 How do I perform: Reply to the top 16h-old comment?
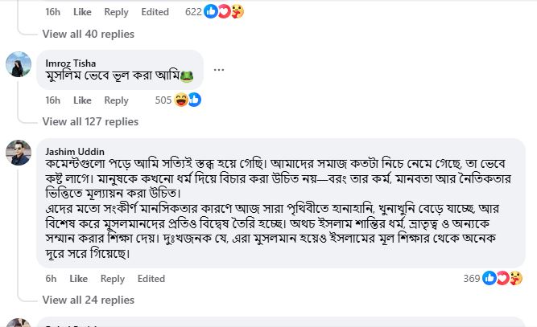pos(117,12)
